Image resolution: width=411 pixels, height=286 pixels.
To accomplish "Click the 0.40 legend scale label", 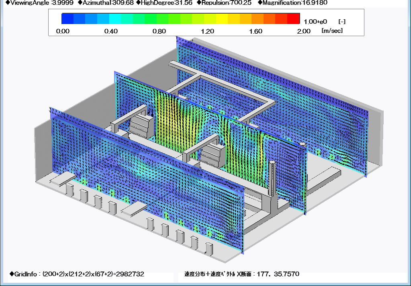I will point(111,31).
